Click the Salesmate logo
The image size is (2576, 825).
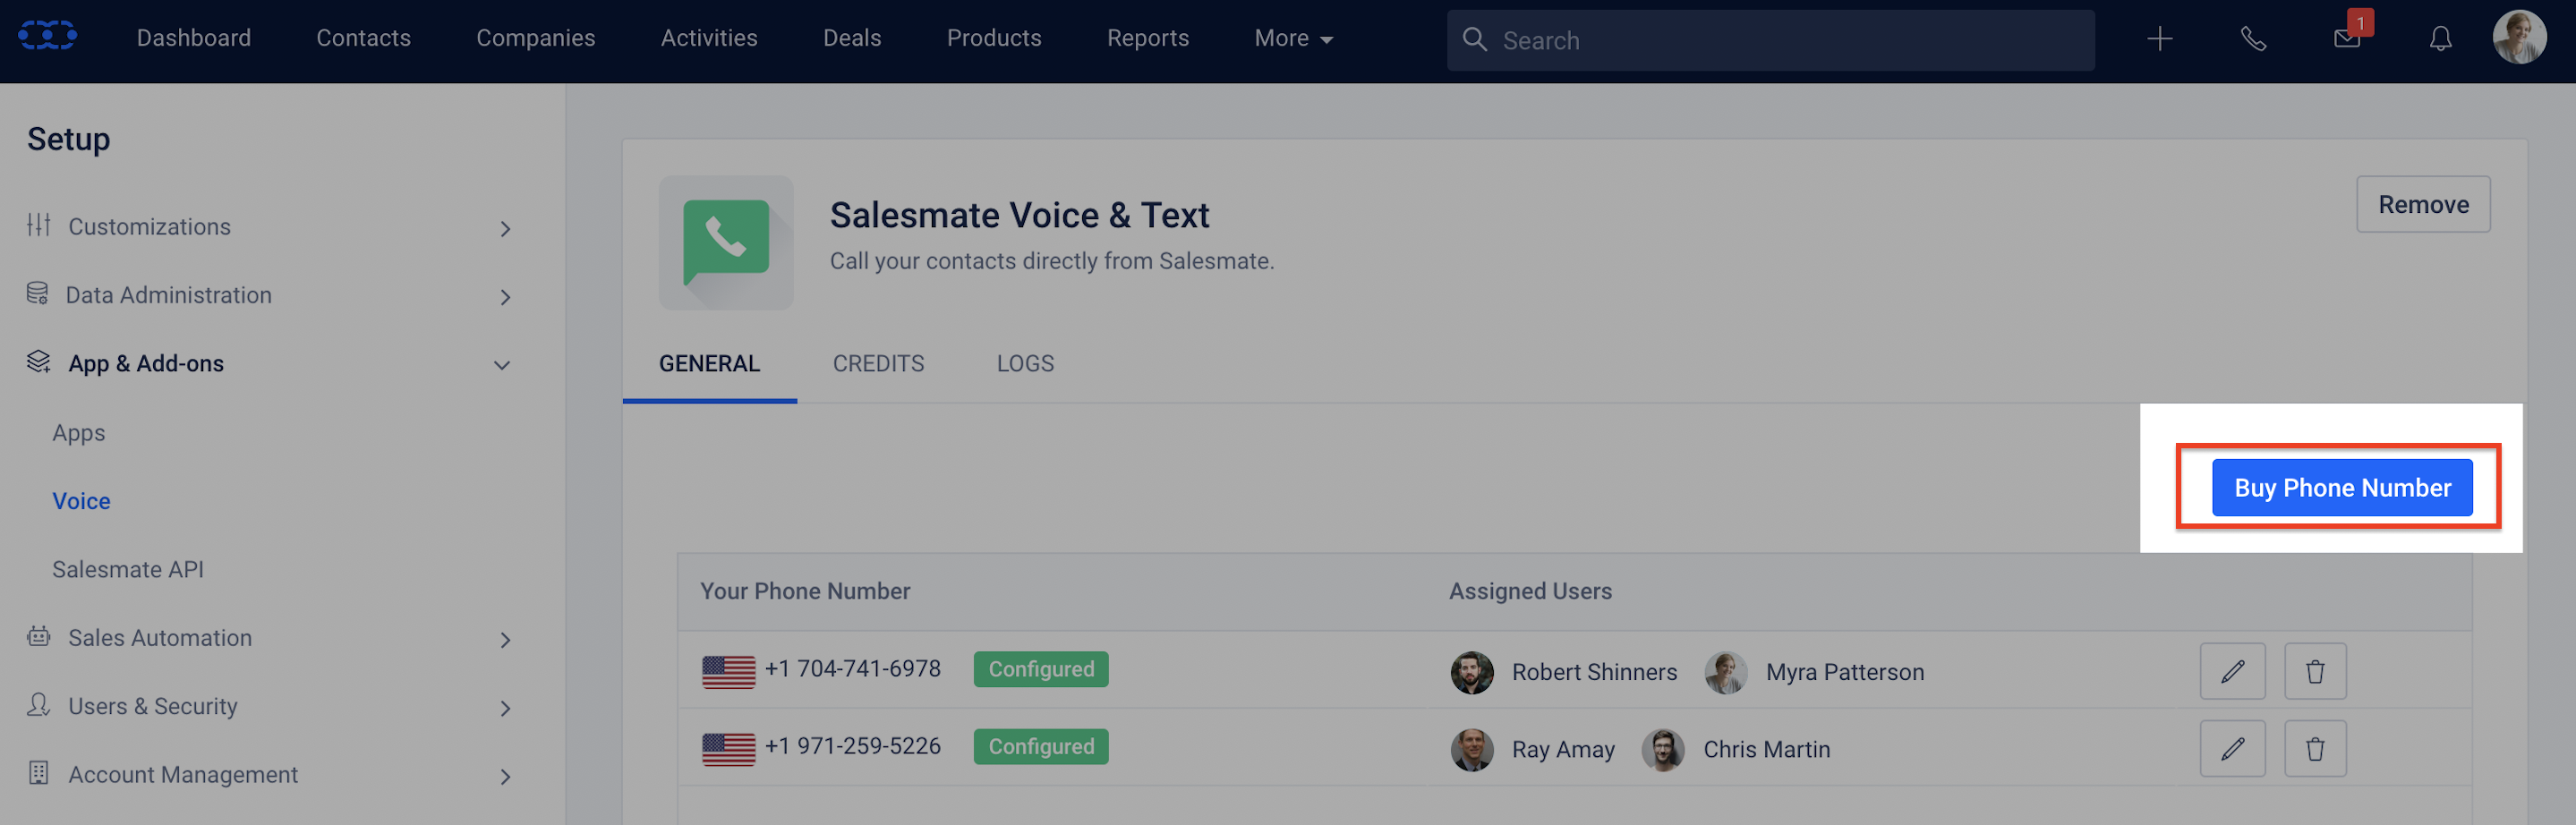click(48, 35)
